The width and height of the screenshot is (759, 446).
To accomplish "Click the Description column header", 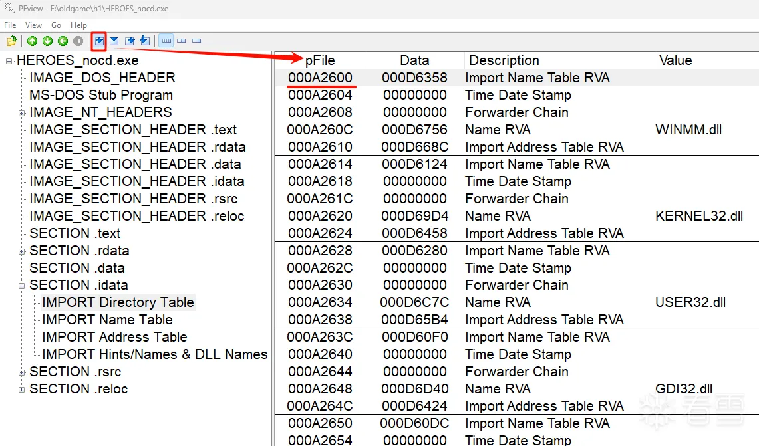I will [504, 60].
